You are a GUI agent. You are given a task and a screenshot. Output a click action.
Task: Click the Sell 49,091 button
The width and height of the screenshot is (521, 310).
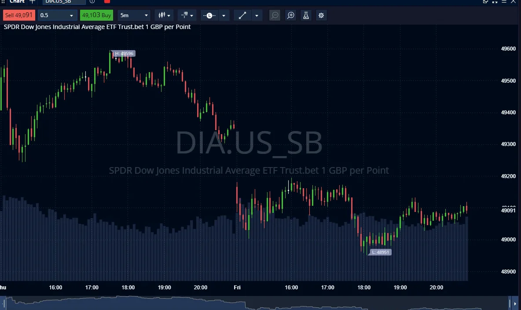(x=19, y=15)
